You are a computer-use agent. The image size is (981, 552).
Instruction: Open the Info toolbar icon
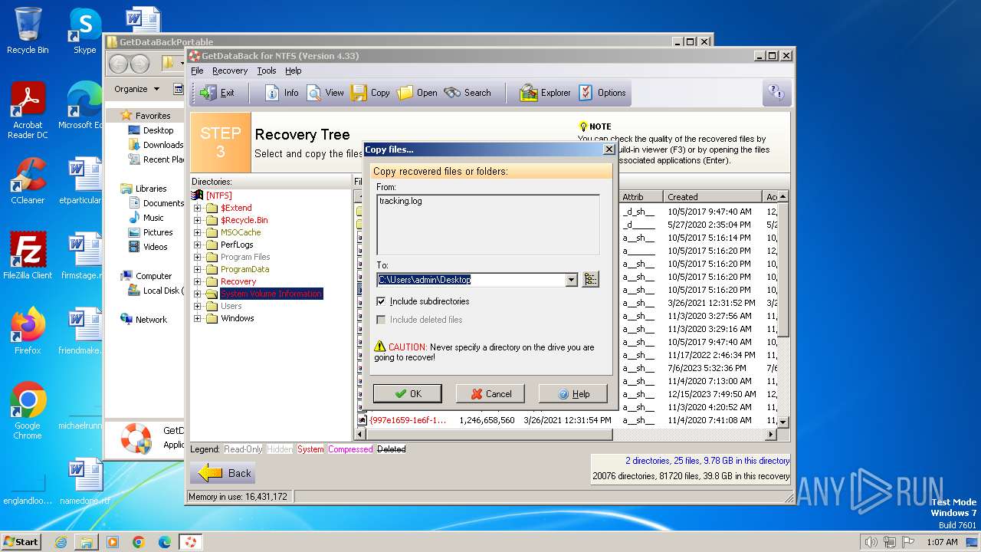(281, 93)
